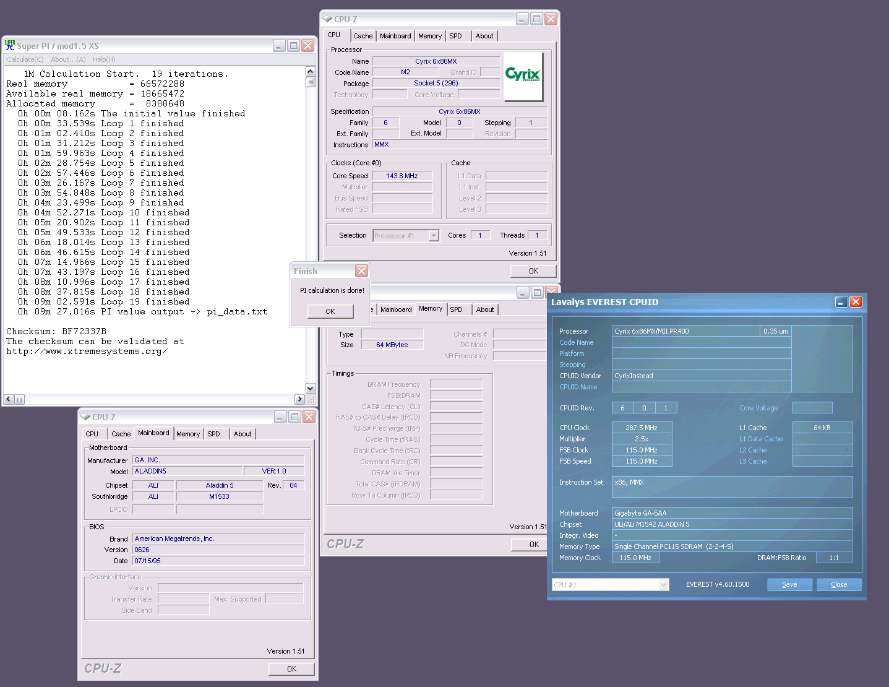Switch to About tab in top CPU-Z window
This screenshot has height=687, width=889.
pyautogui.click(x=484, y=36)
